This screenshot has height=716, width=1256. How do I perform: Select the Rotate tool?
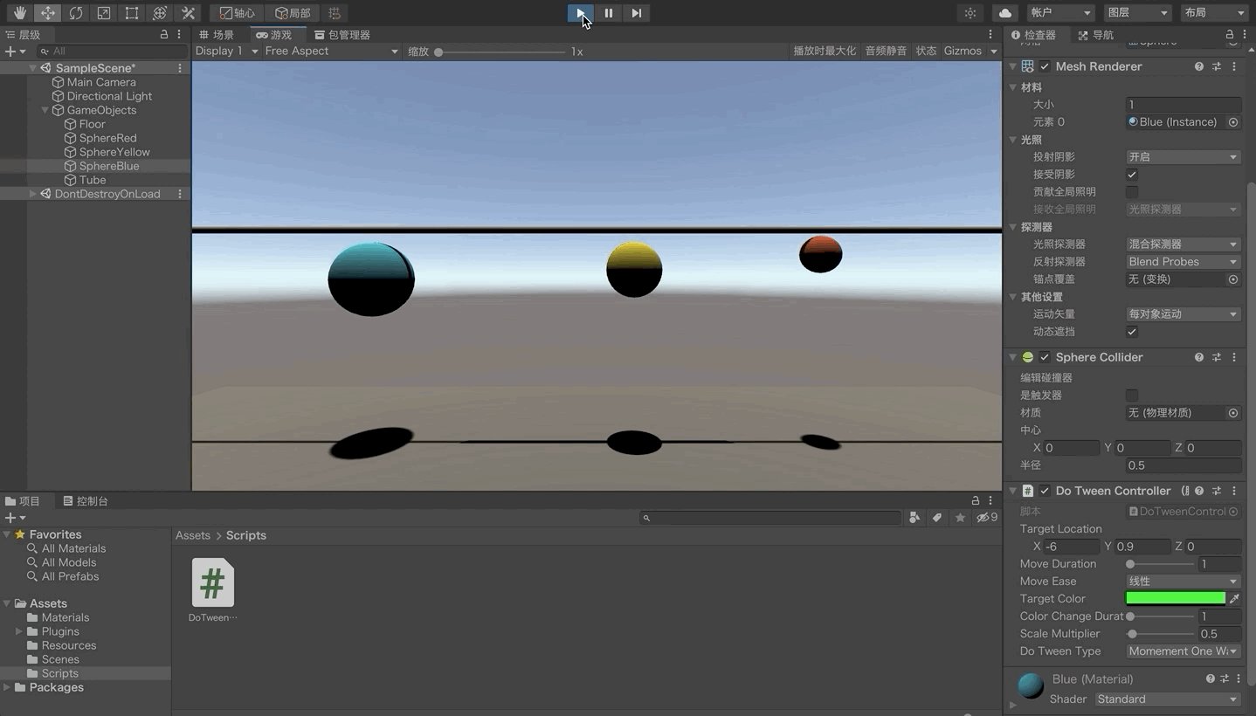[x=76, y=13]
